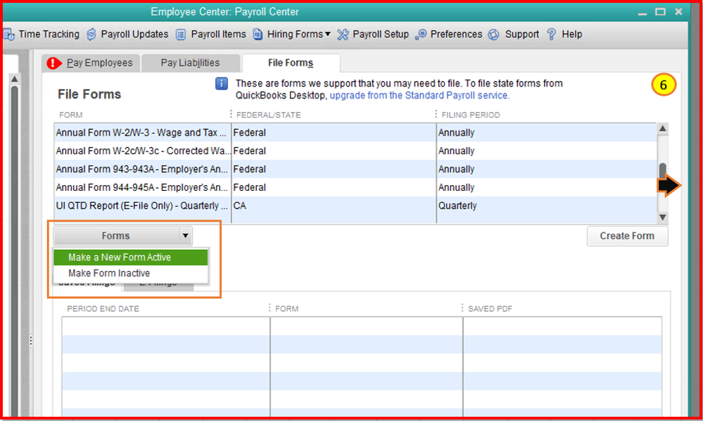This screenshot has height=421, width=703.
Task: Select Annual Form 944-945A row
Action: [355, 187]
